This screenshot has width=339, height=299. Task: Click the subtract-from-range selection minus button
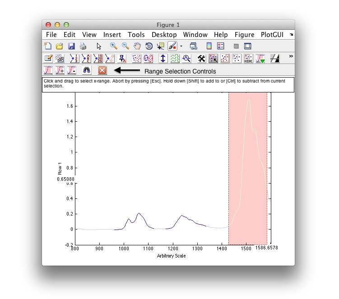tap(72, 70)
